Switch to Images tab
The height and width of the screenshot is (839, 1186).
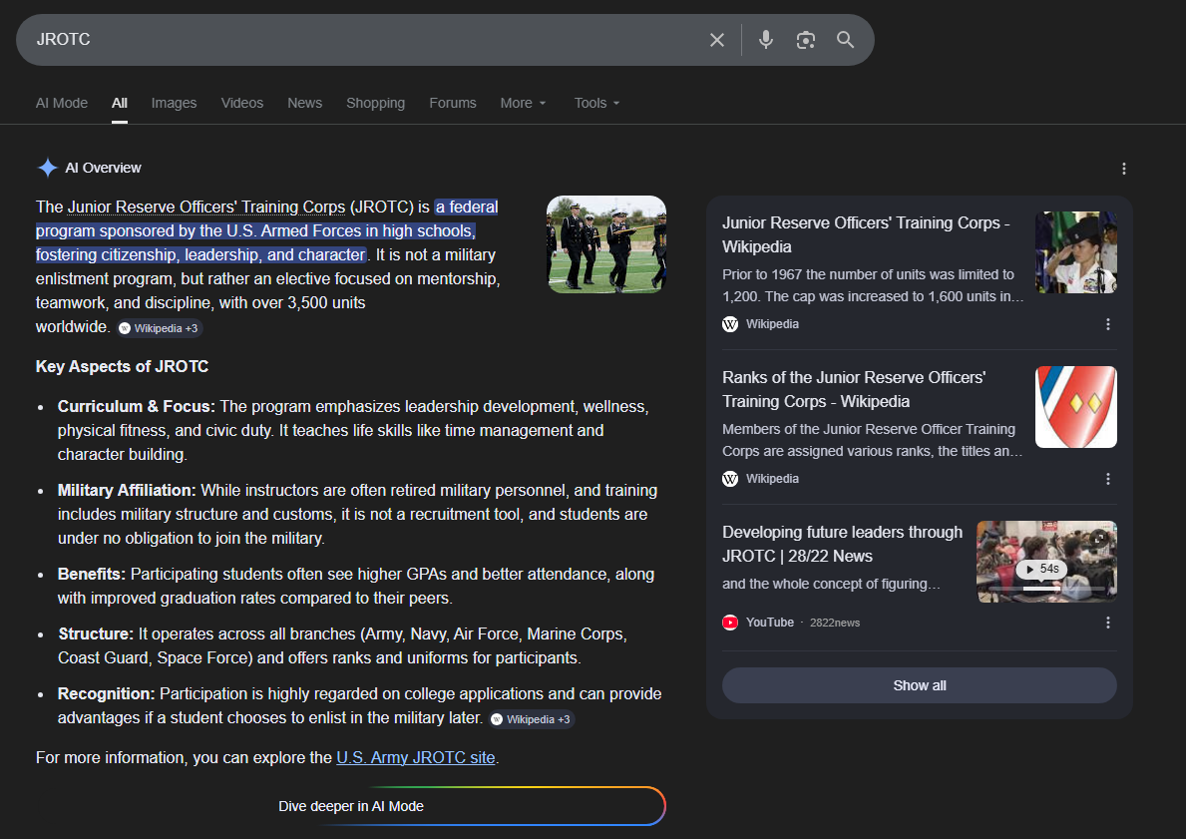[174, 103]
